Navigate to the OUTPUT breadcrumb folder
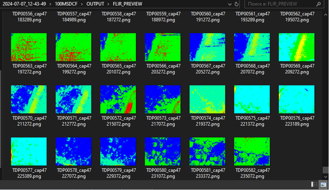Viewport: 329px width, 190px height. (x=95, y=4)
